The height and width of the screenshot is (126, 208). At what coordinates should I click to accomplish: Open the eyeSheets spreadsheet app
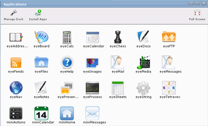(118, 88)
